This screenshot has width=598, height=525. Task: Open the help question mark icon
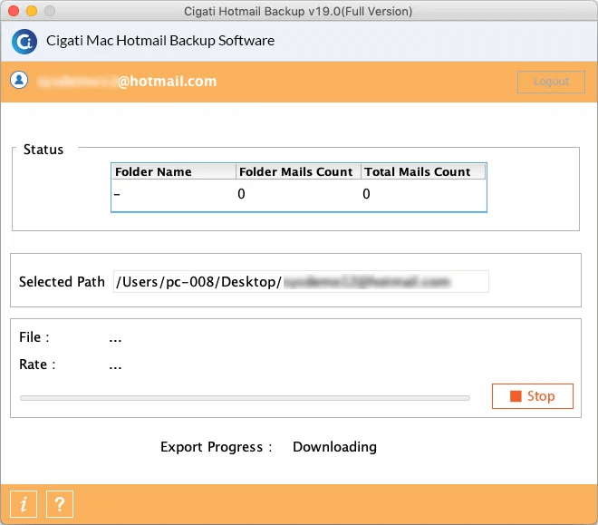point(60,503)
